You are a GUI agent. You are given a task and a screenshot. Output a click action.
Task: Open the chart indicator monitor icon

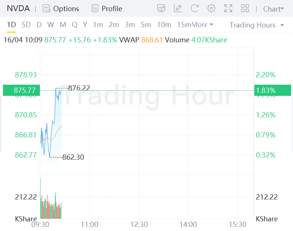(x=161, y=9)
